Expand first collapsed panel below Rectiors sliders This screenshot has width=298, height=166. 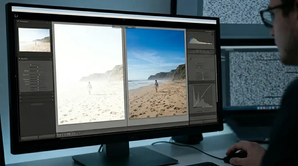click(20, 94)
